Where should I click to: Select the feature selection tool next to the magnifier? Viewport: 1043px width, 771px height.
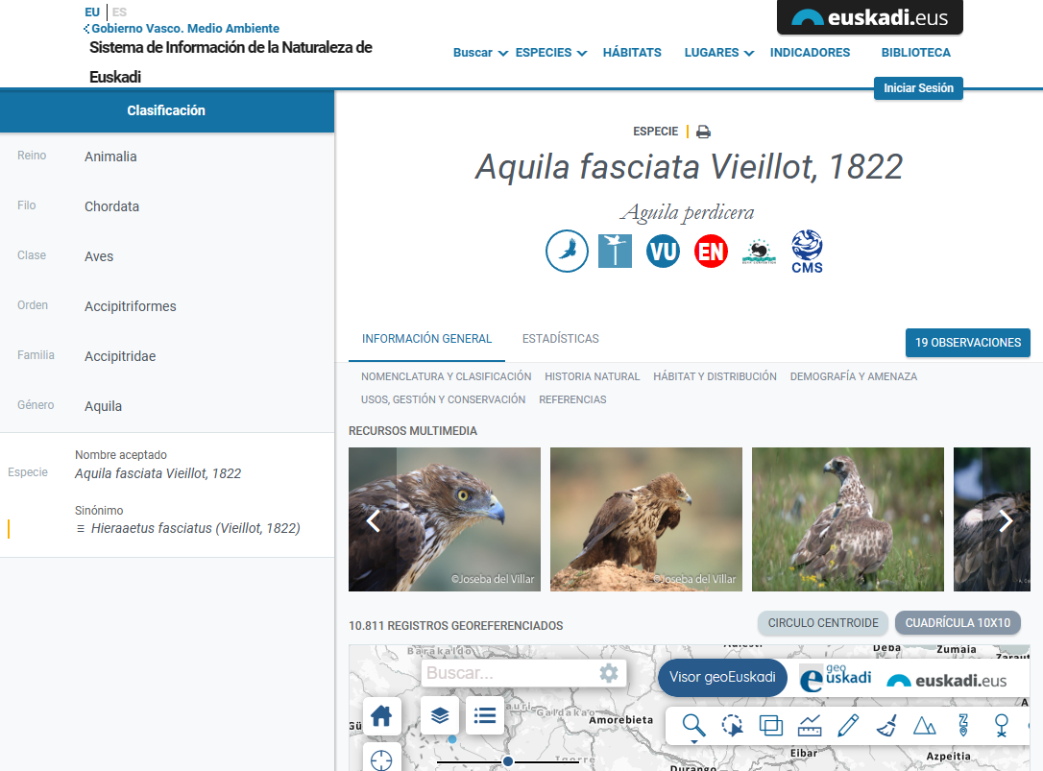click(x=732, y=726)
